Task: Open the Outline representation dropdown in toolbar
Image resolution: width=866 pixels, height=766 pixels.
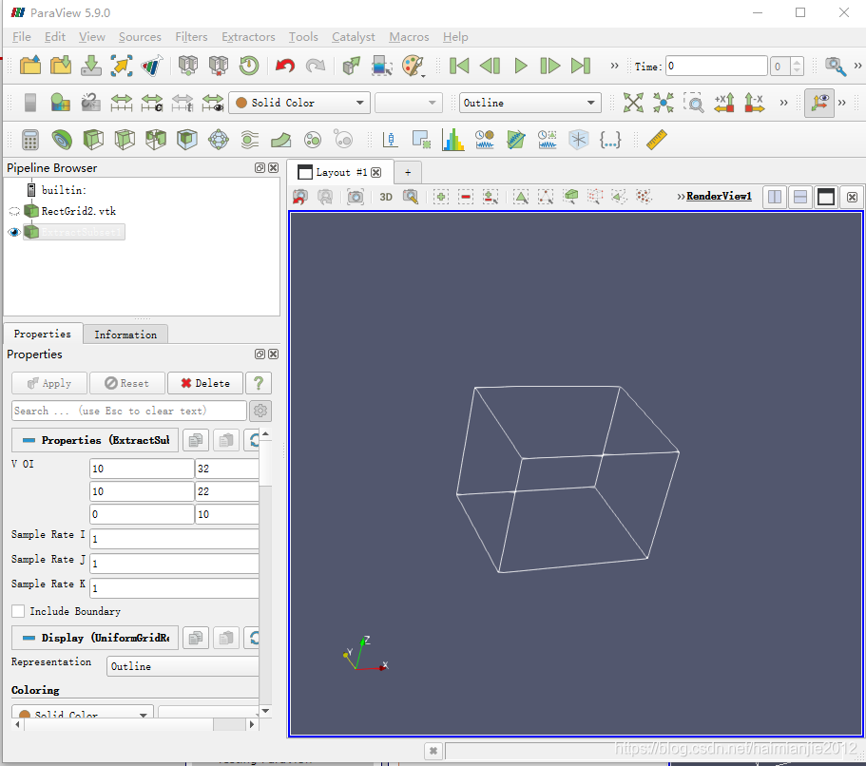Action: (530, 103)
